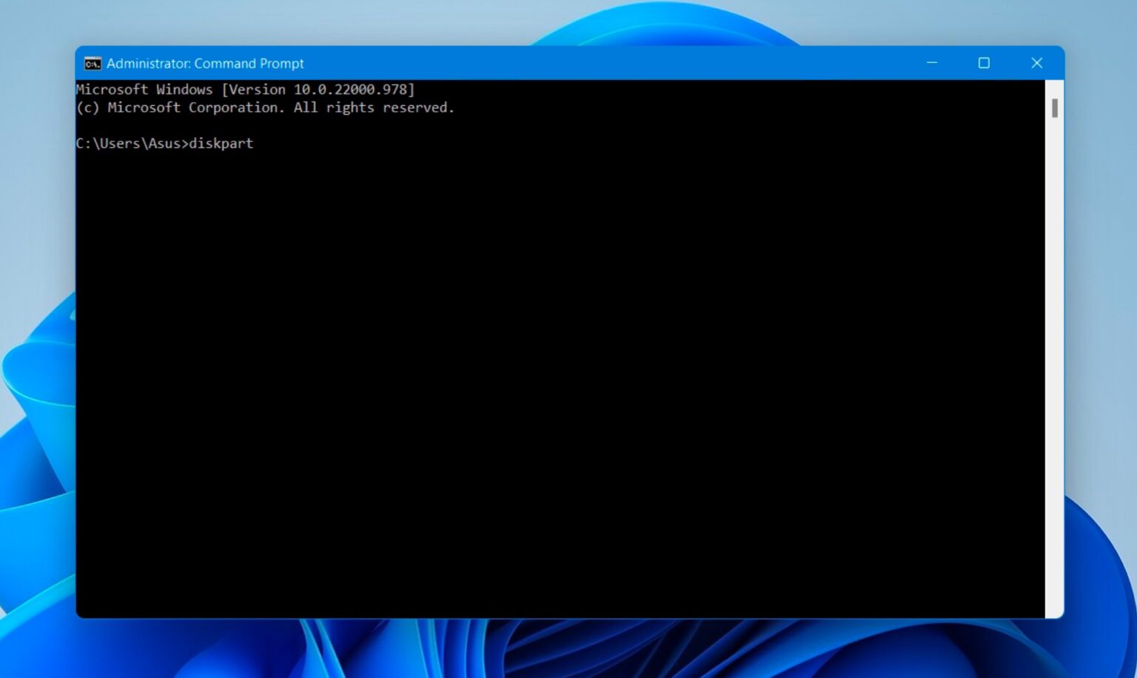This screenshot has width=1137, height=678.
Task: Click the Administrator: Command Prompt title text
Action: (204, 64)
